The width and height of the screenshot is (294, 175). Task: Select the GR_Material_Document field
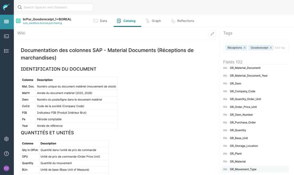point(245,68)
